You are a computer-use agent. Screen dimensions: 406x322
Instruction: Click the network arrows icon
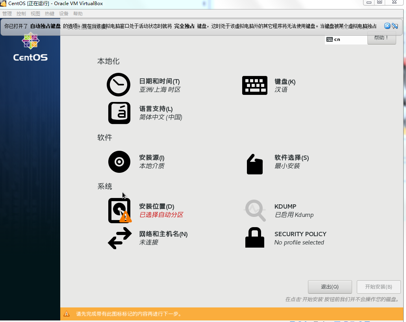pos(120,238)
